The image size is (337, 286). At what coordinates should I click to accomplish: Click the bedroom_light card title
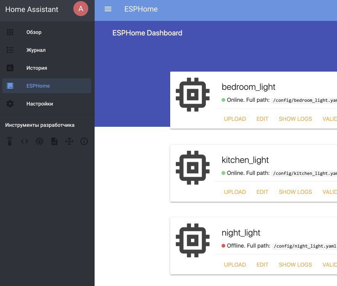[x=248, y=87]
